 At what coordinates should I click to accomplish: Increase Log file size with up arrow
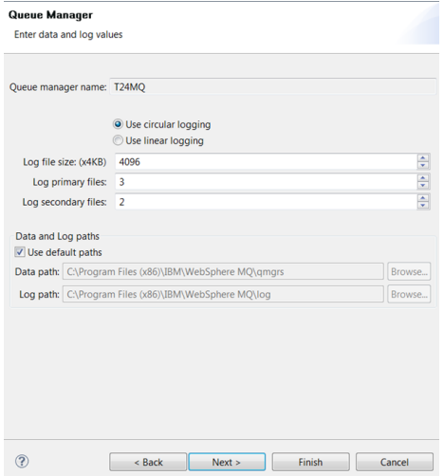423,158
